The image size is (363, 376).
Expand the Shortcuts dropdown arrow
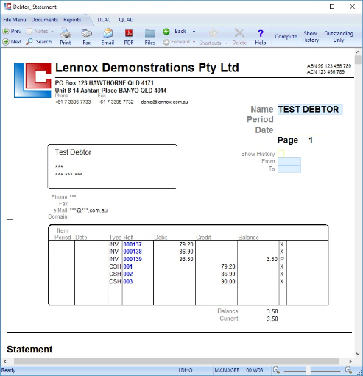tap(226, 43)
